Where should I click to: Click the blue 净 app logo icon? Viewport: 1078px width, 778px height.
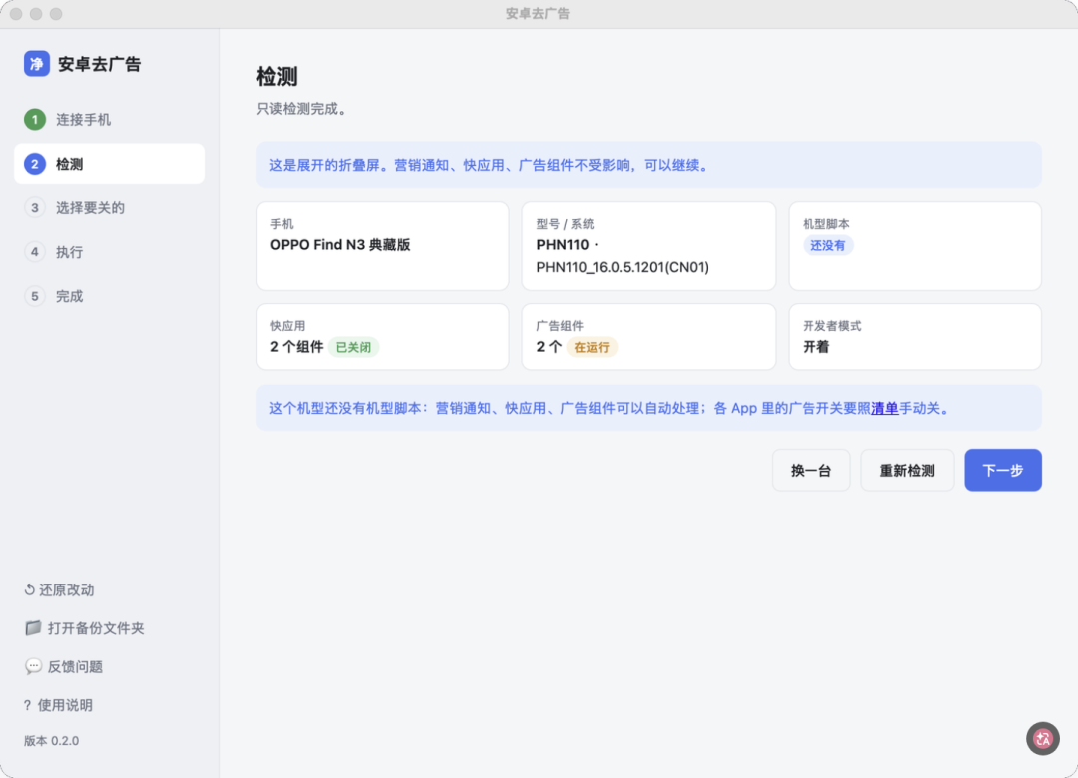(x=37, y=63)
